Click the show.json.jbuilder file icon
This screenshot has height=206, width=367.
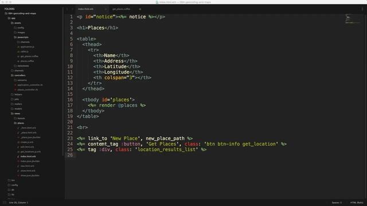coord(18,176)
